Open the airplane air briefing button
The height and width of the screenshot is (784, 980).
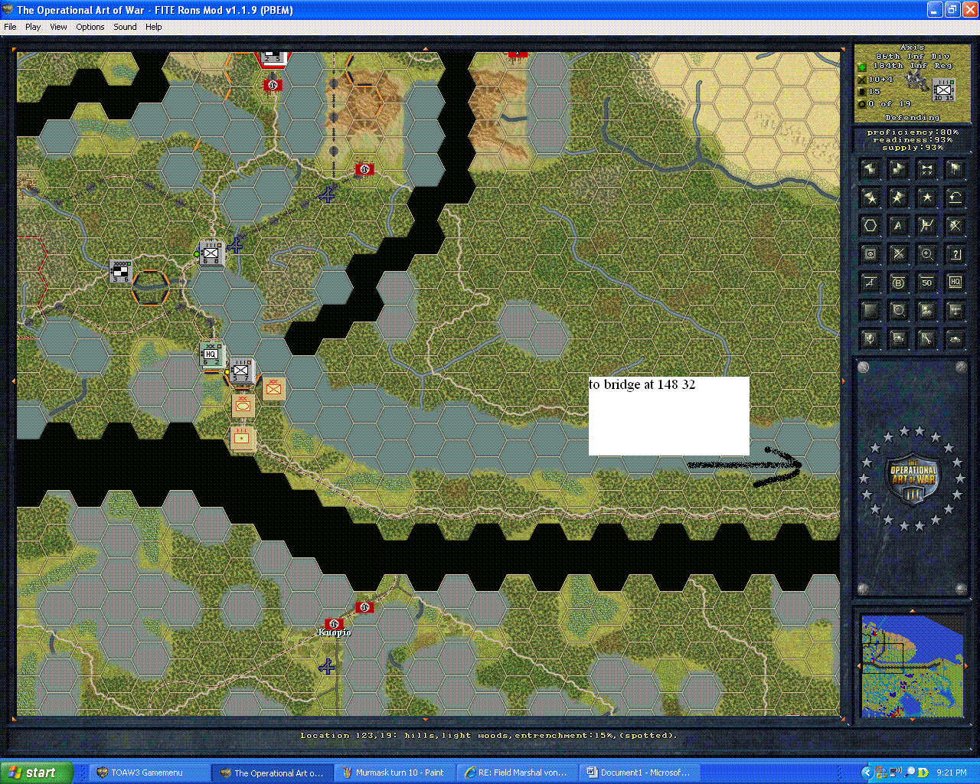[x=955, y=311]
